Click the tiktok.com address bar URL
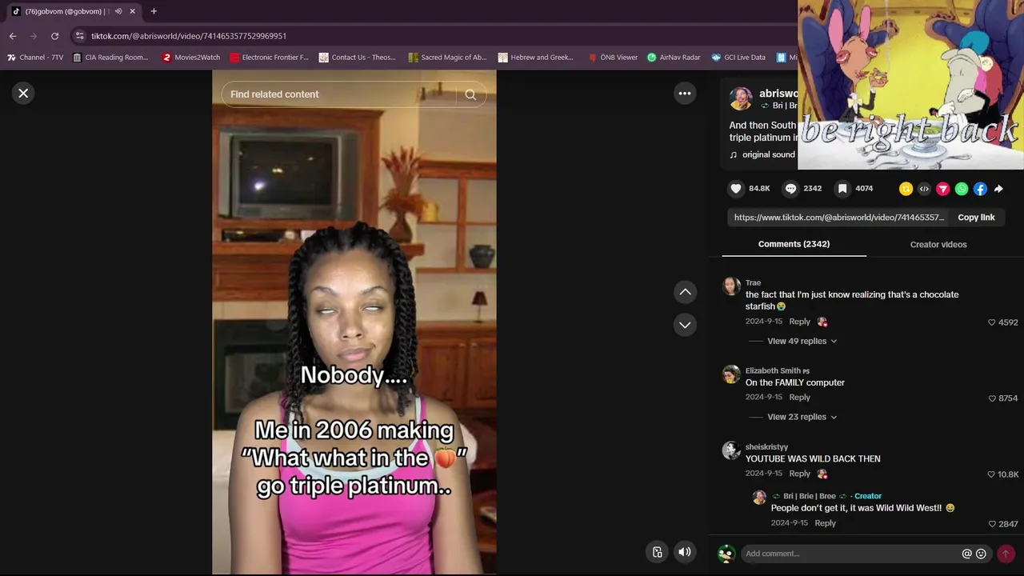1024x576 pixels. click(189, 36)
